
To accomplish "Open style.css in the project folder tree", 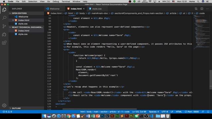I will point(26,34).
